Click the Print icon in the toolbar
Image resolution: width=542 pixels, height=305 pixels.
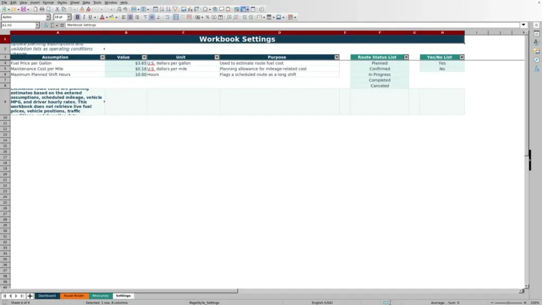coord(42,9)
